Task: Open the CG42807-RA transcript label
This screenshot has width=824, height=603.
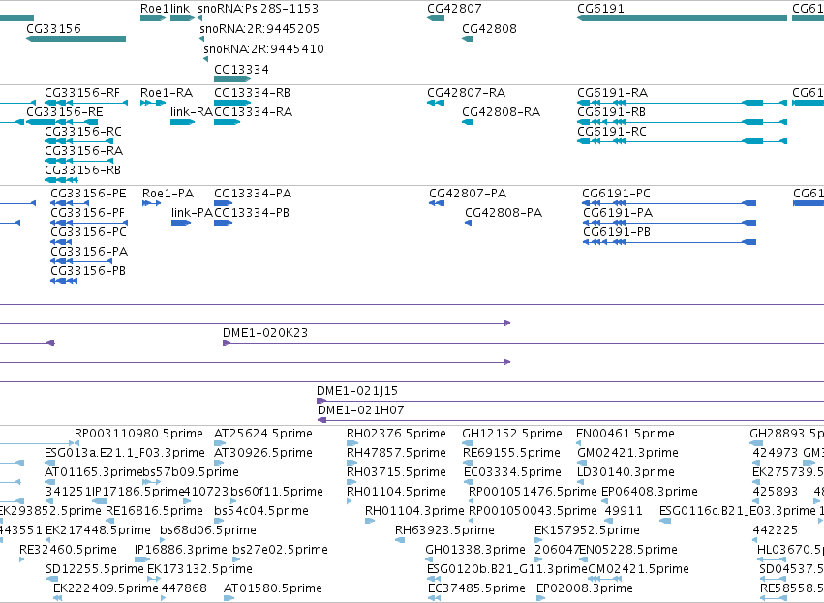Action: pos(466,93)
